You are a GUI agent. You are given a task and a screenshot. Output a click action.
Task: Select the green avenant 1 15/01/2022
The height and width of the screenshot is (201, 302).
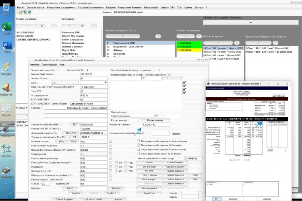[189, 43]
